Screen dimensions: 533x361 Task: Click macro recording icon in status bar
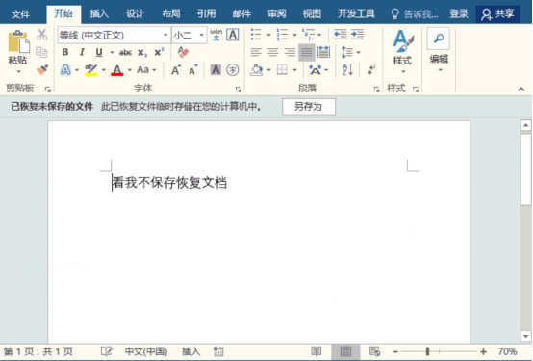point(218,351)
